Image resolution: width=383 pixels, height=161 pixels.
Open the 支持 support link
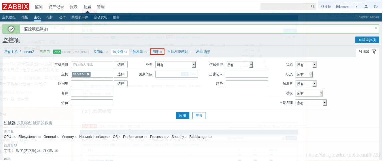pos(326,7)
